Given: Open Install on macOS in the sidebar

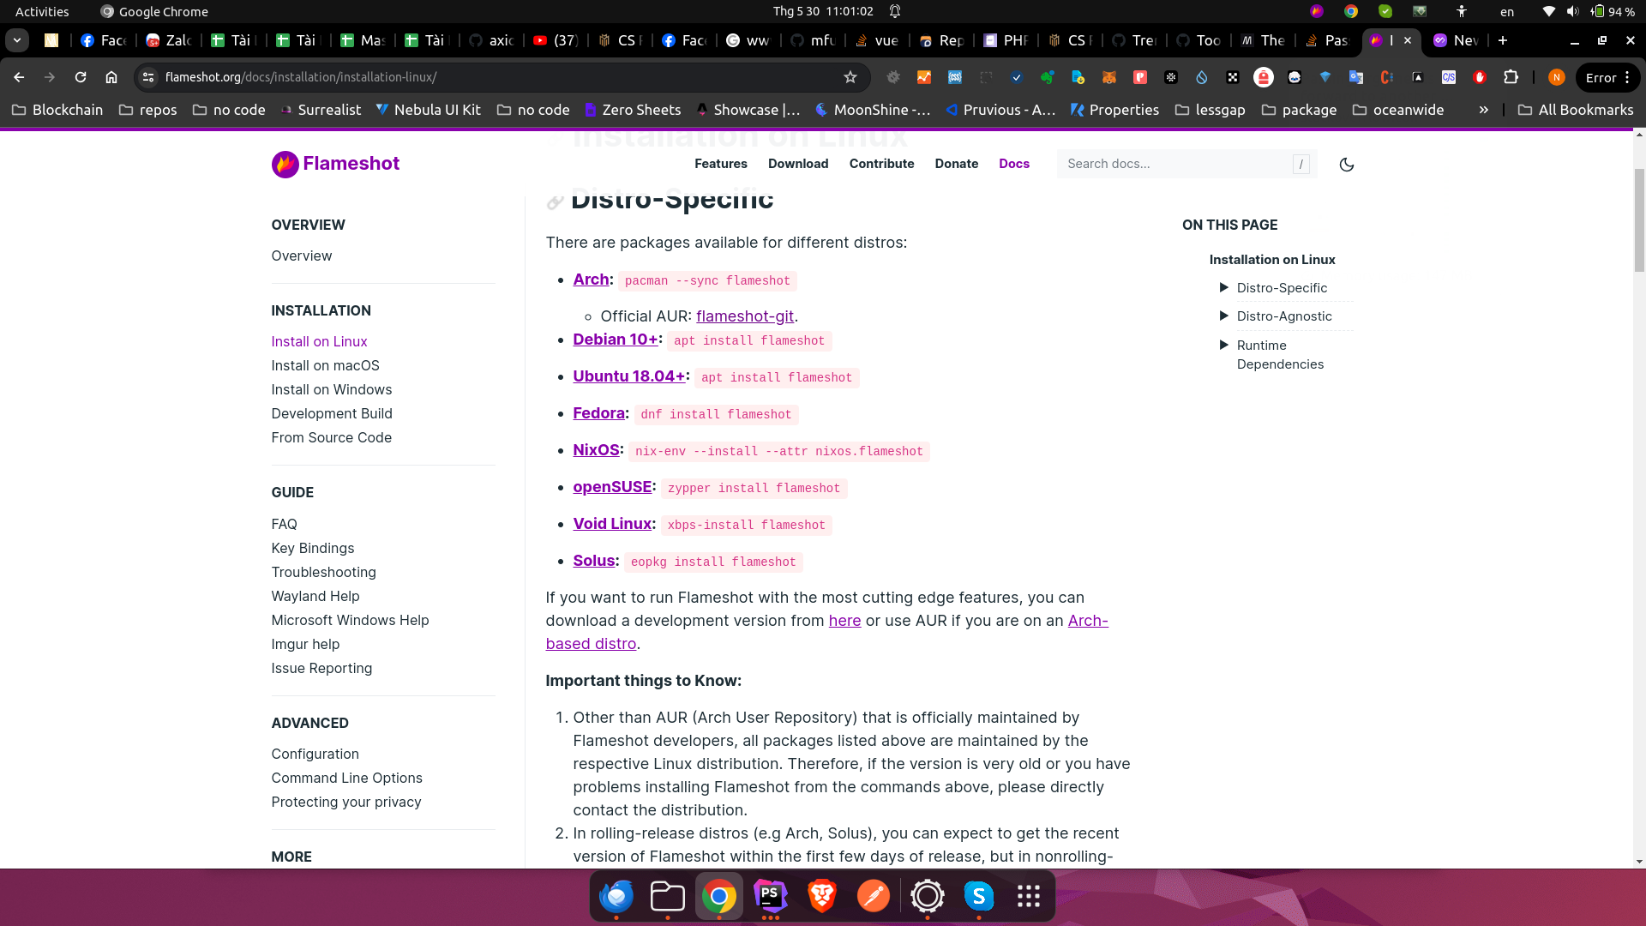Looking at the screenshot, I should click(x=326, y=365).
